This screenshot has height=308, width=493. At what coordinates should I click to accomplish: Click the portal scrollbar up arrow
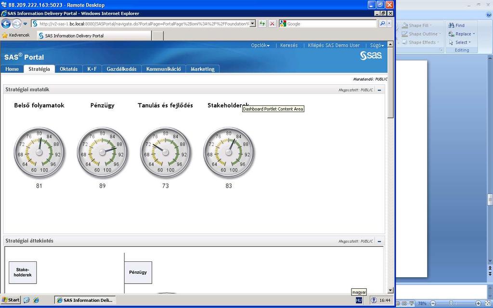point(390,44)
